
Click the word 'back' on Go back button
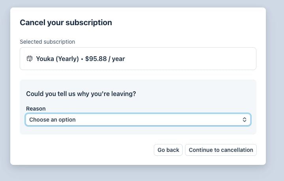[x=173, y=150]
